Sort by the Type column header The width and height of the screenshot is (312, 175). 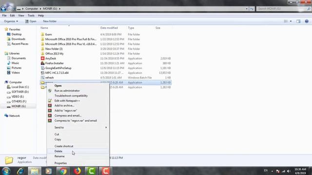tap(131, 28)
